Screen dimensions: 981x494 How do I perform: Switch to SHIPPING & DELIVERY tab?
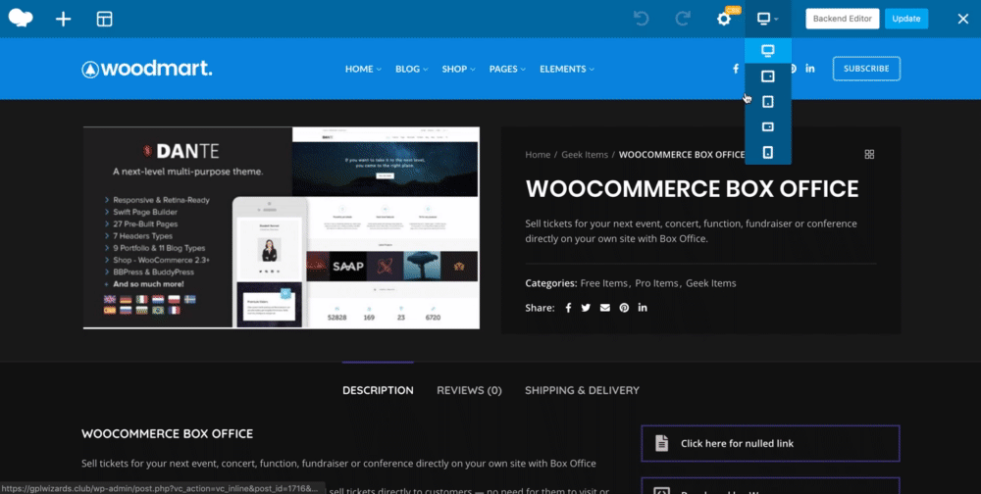click(x=582, y=390)
